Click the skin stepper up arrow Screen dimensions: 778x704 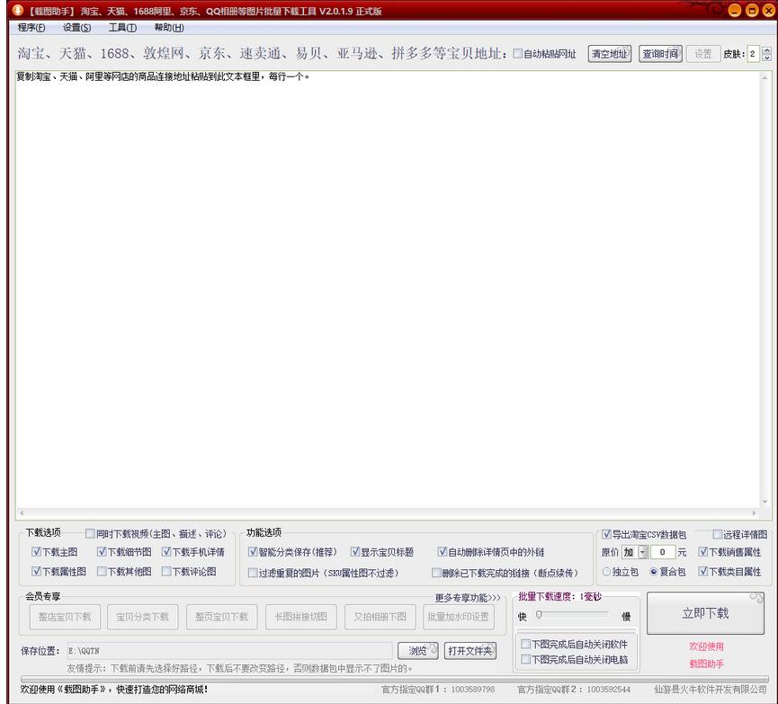coord(768,49)
